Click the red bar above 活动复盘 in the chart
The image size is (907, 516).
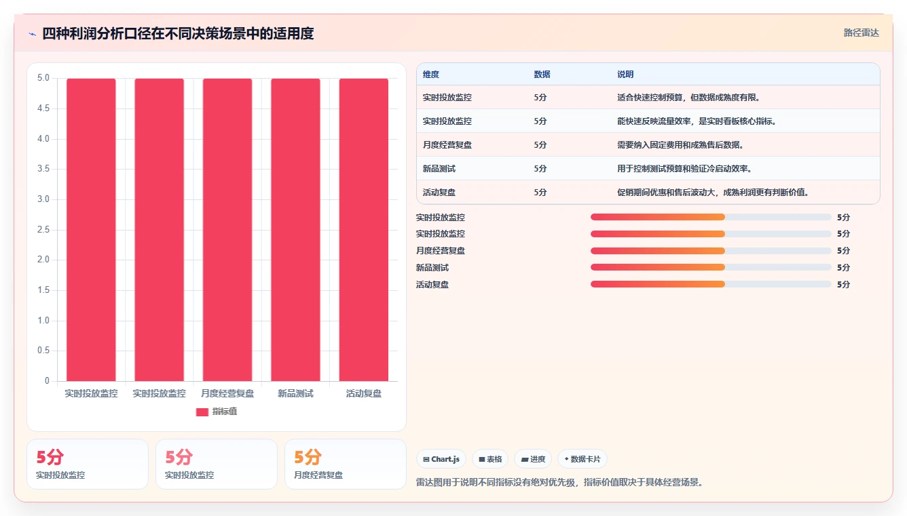pyautogui.click(x=364, y=230)
